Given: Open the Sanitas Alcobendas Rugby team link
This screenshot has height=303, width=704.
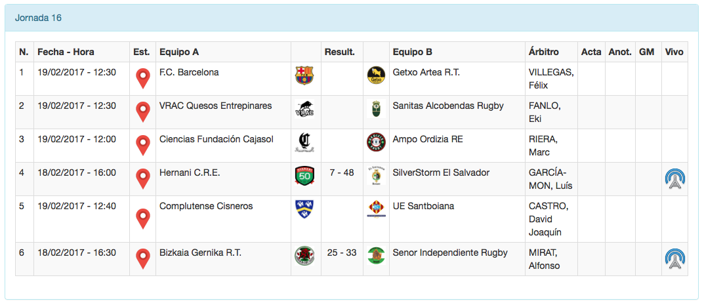Looking at the screenshot, I should 448,106.
